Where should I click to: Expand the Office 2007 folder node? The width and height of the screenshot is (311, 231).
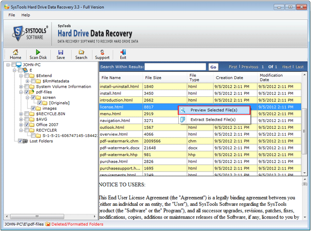pyautogui.click(x=21, y=125)
